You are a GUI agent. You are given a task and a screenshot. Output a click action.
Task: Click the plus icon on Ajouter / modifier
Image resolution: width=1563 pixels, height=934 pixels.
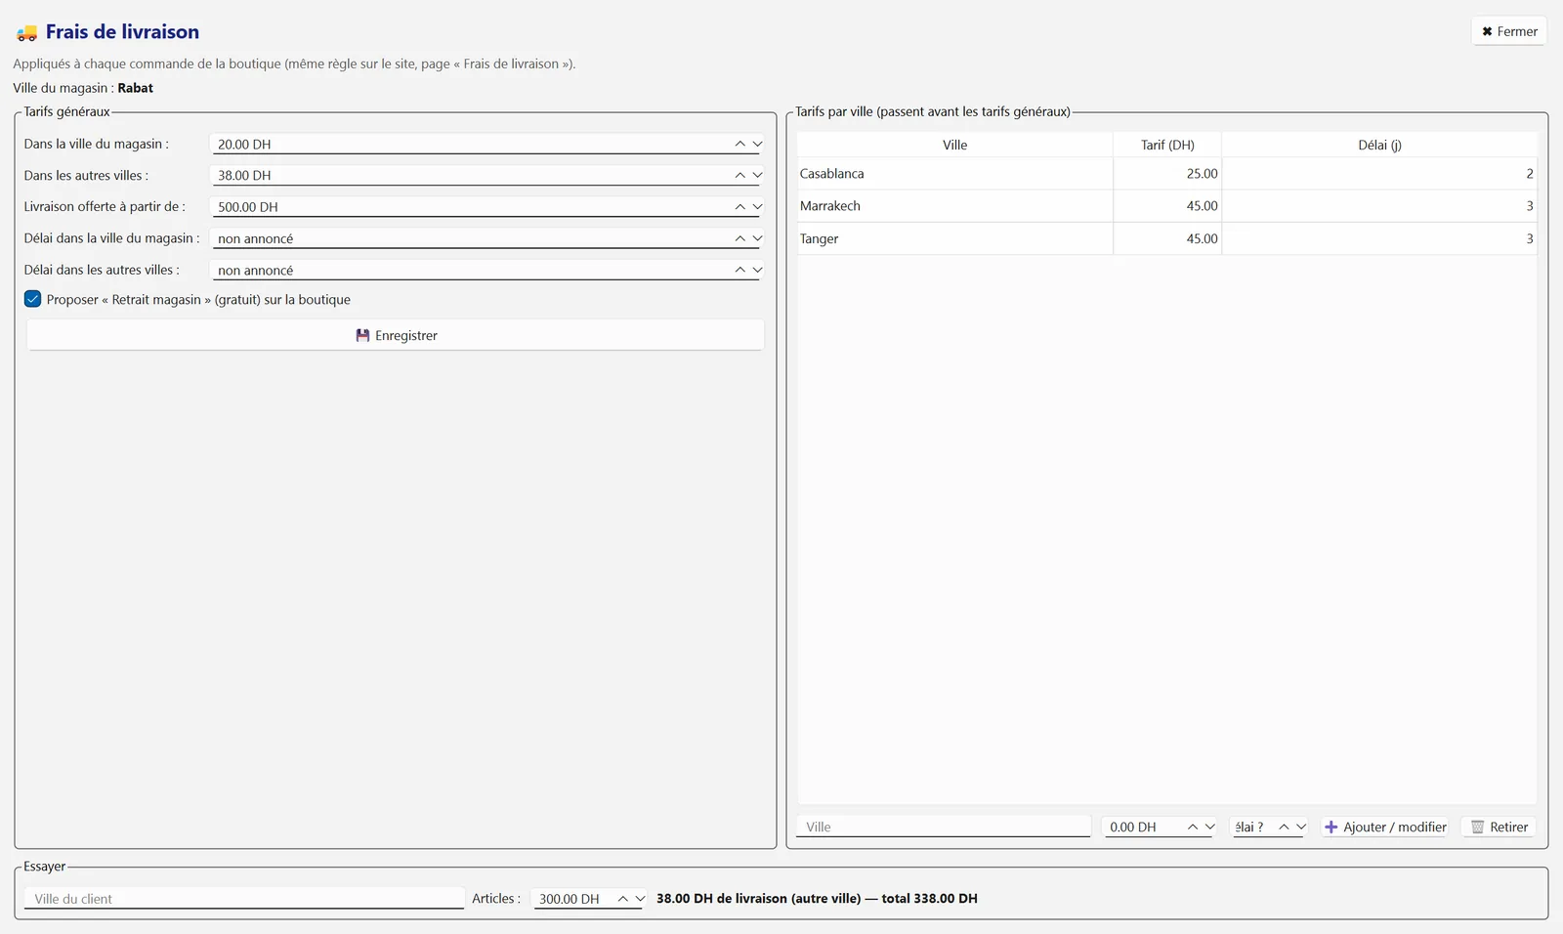click(1331, 827)
